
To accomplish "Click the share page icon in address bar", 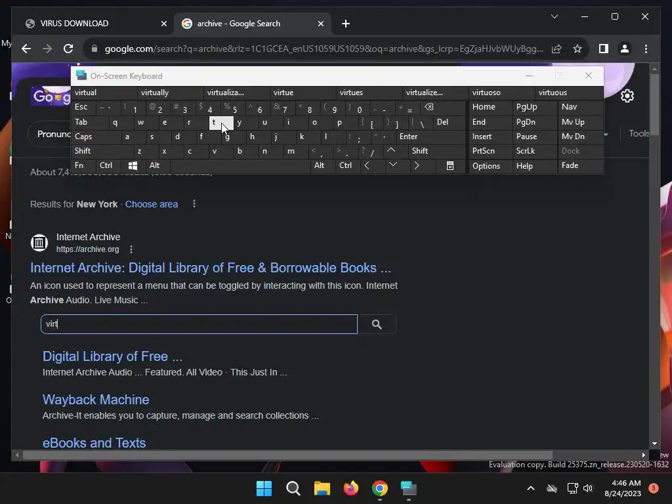I will 556,49.
